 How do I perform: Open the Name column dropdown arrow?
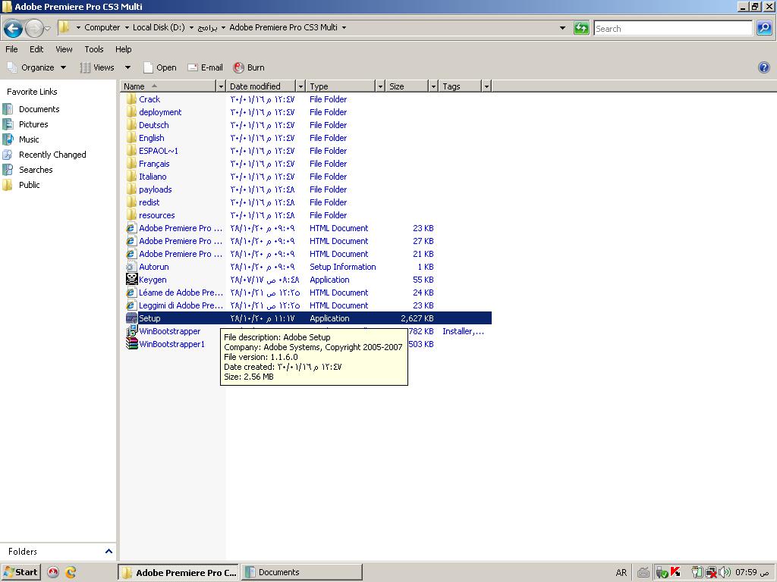[221, 86]
